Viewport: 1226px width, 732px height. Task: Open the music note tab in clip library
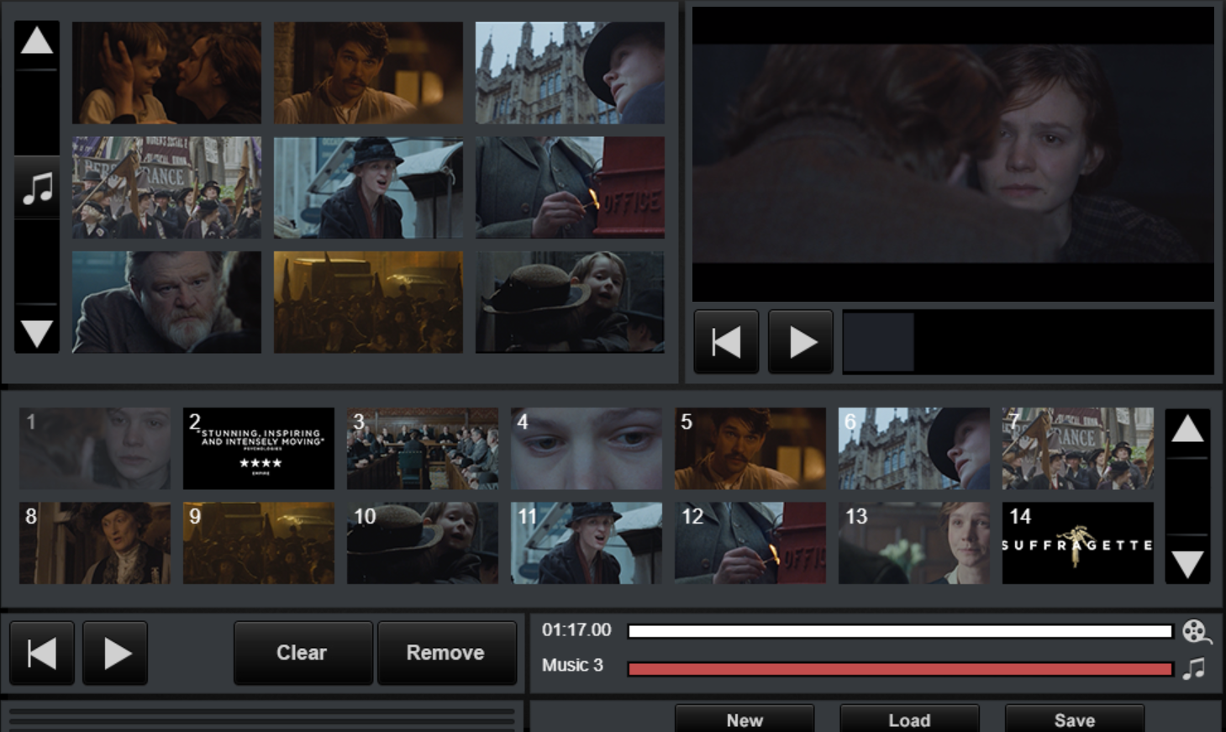37,187
